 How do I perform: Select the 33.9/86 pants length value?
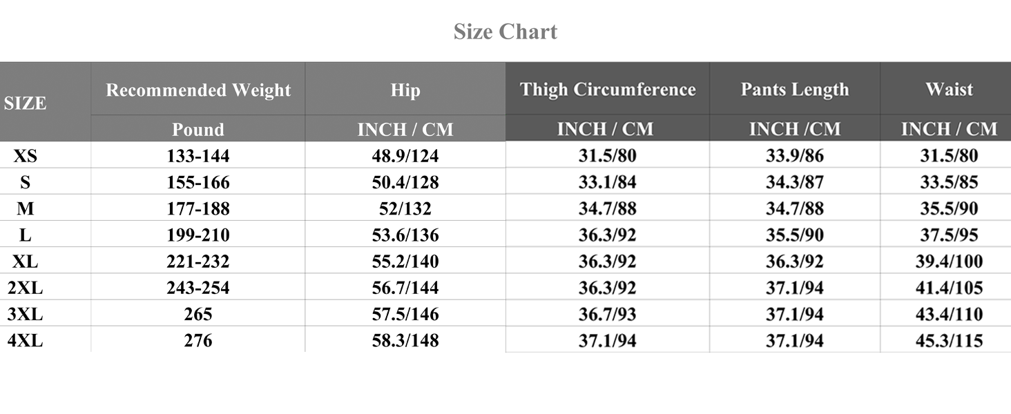point(795,156)
